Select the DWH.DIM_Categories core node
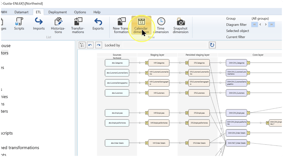Screen dimensions: 283x157 pos(236,63)
